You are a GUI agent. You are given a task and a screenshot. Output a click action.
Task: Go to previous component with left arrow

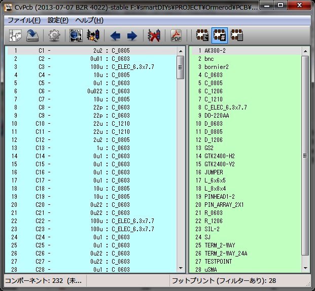115,35
